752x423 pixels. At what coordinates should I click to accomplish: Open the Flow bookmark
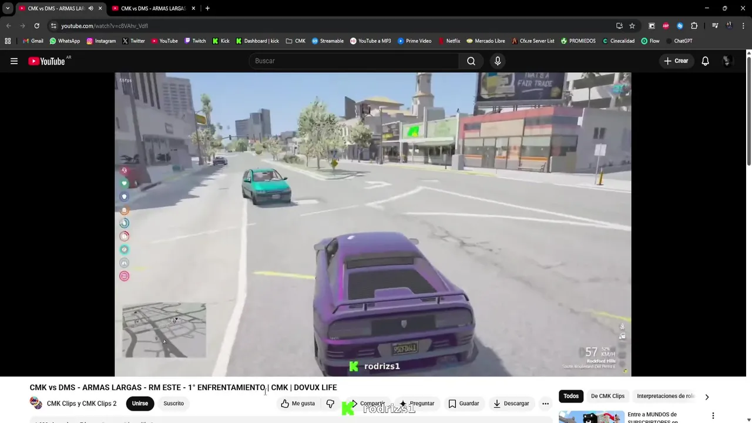tap(650, 41)
